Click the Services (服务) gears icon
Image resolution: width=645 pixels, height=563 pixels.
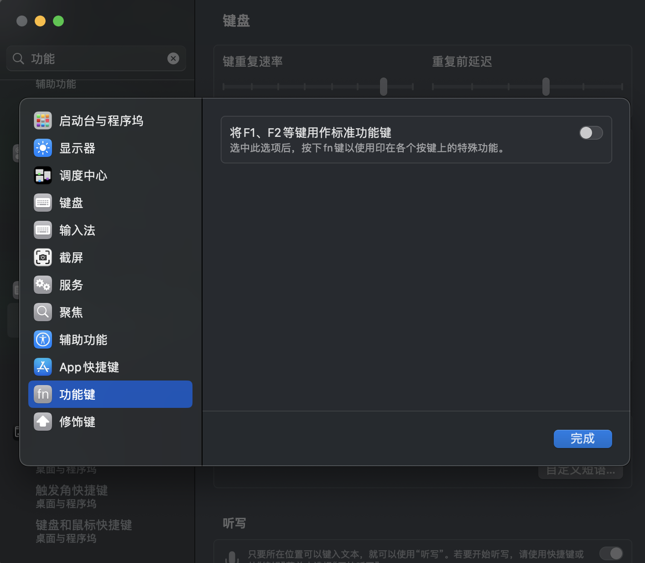click(x=43, y=285)
